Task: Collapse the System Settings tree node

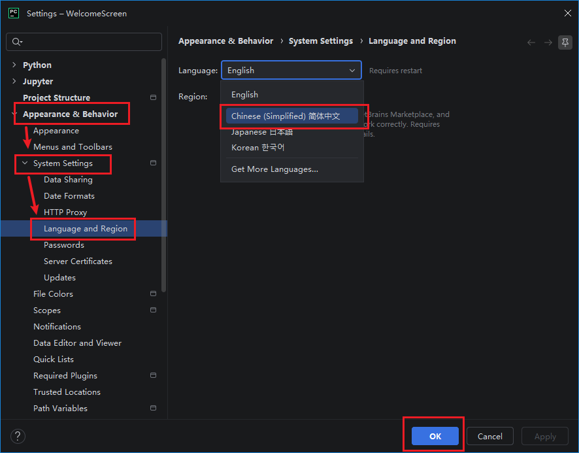Action: click(25, 163)
